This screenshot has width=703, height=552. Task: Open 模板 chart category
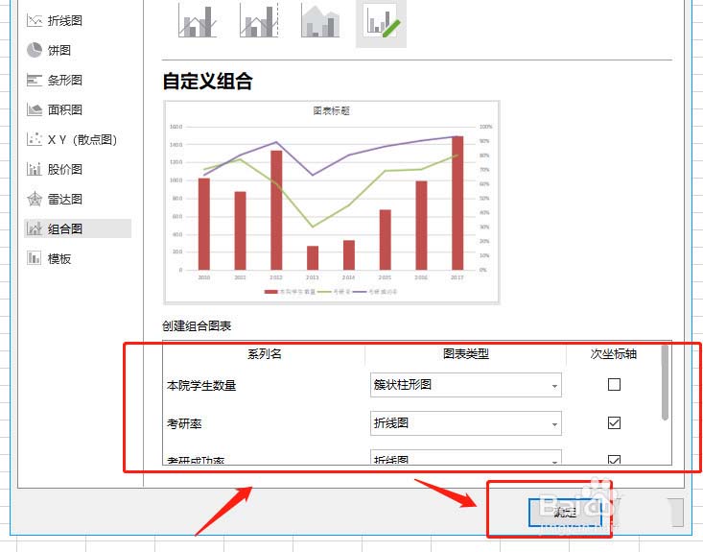[x=59, y=258]
